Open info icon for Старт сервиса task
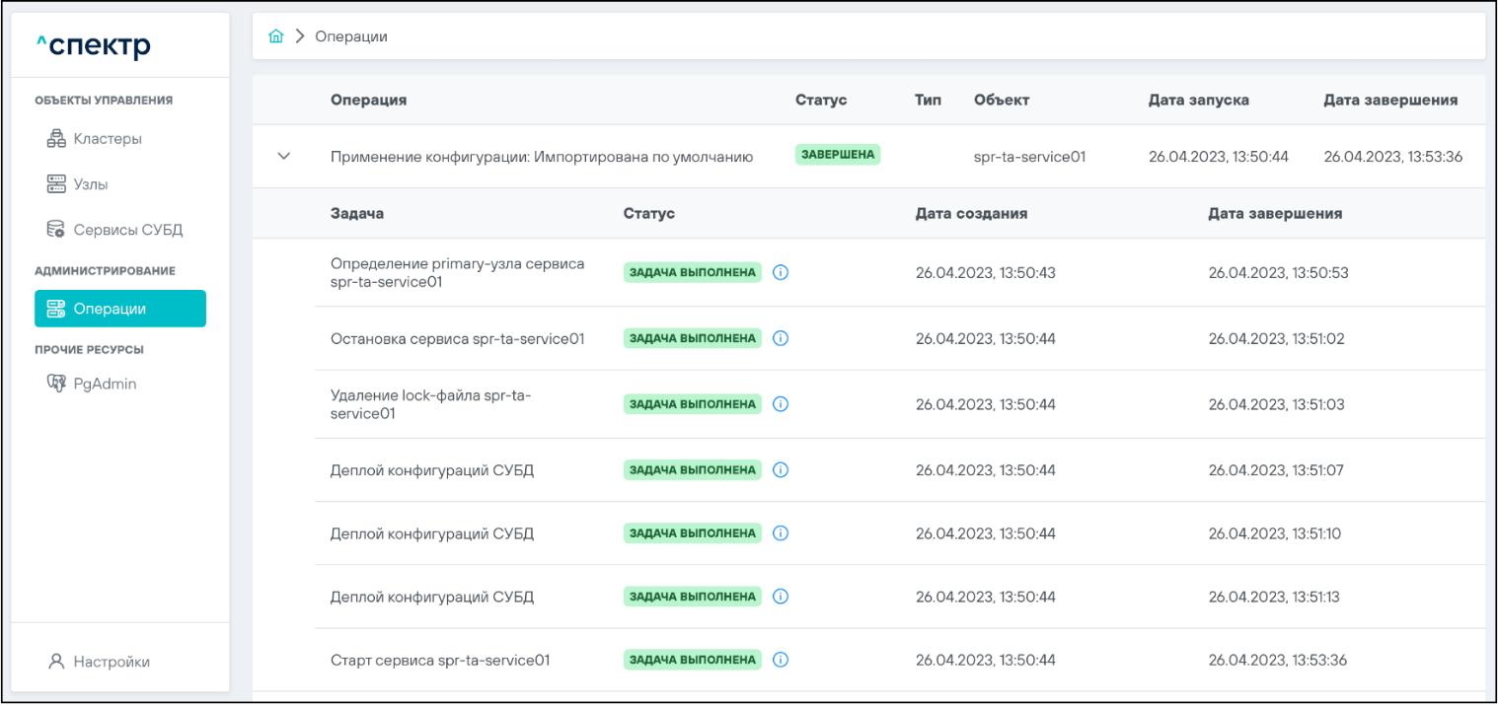This screenshot has width=1498, height=705. [x=781, y=660]
